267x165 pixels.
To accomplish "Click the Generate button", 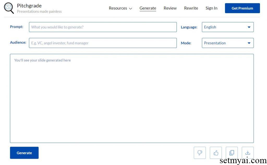I will tap(24, 153).
